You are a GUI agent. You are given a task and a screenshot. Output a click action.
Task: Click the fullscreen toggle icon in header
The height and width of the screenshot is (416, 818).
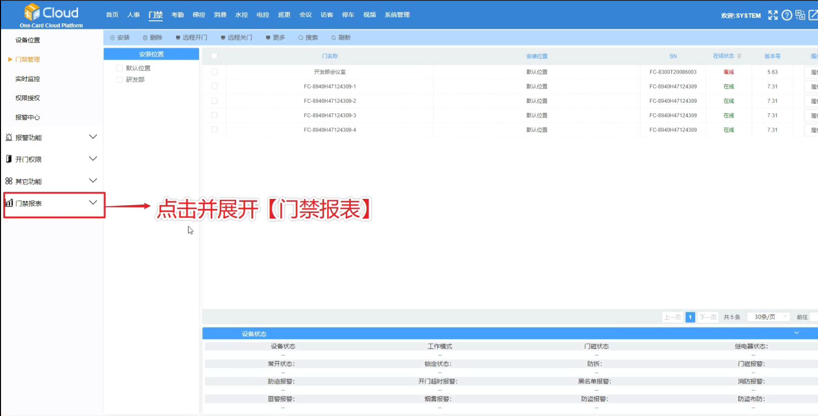point(772,15)
